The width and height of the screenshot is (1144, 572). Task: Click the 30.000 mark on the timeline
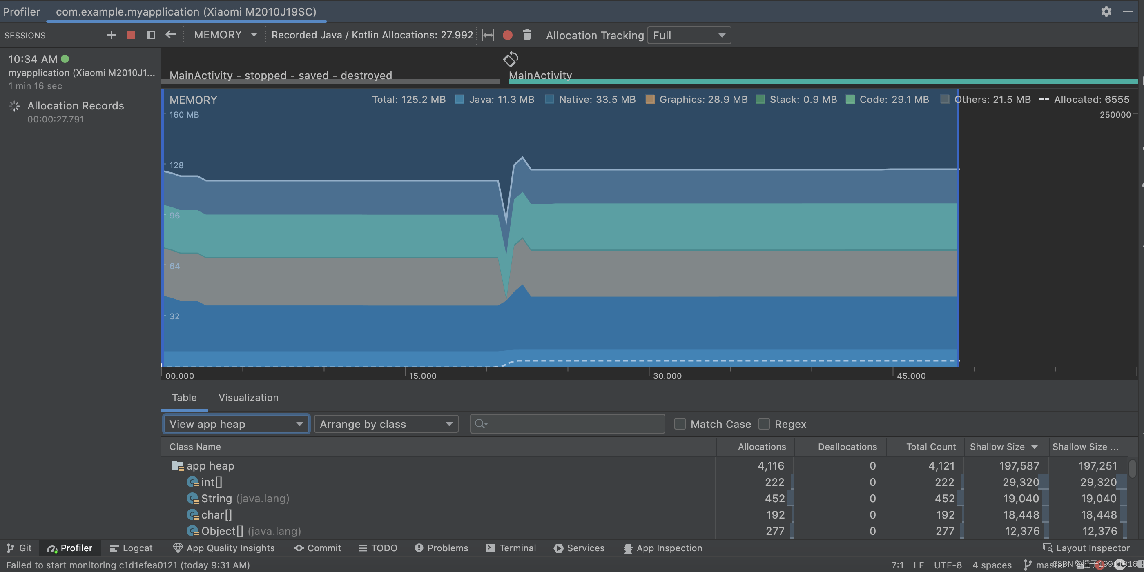[x=667, y=375]
